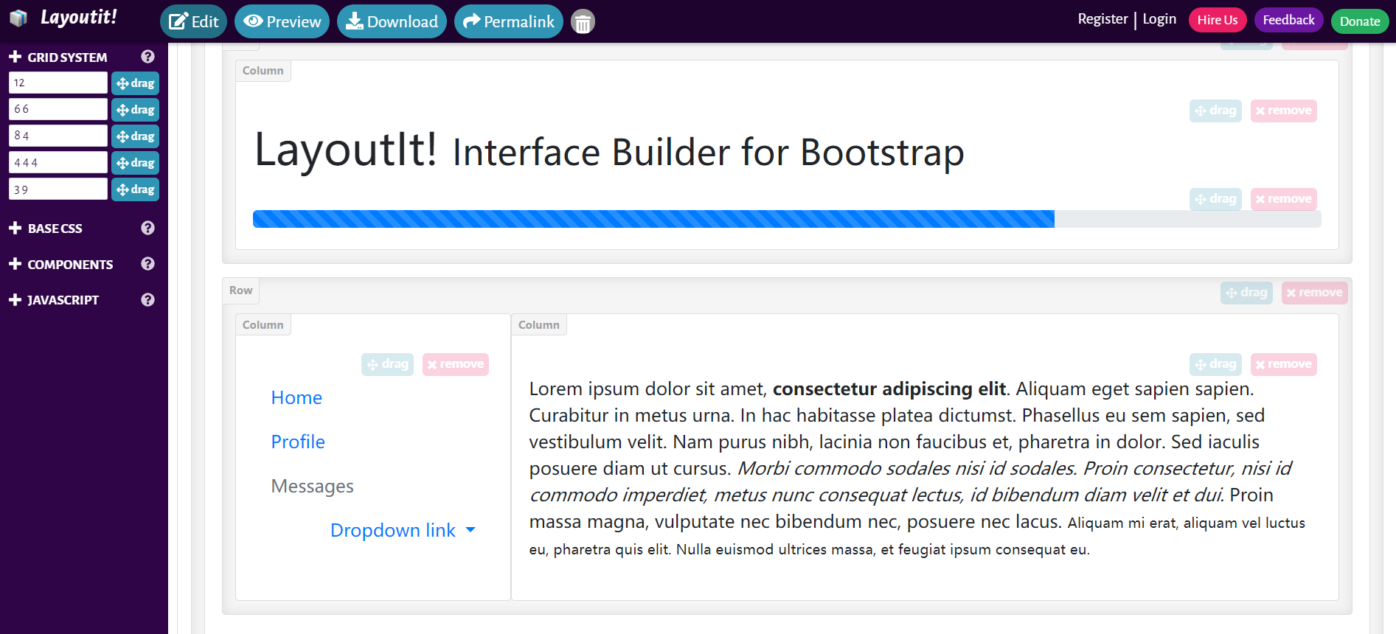
Task: Click the Components help question mark
Action: [x=147, y=264]
